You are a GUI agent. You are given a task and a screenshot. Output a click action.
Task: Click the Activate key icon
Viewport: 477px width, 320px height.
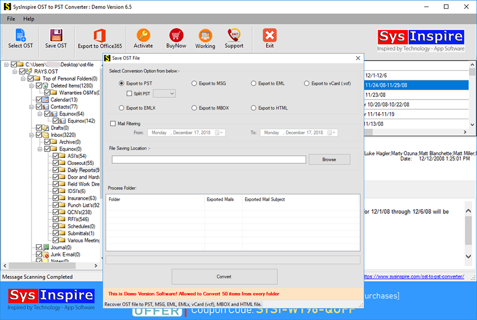click(x=143, y=38)
